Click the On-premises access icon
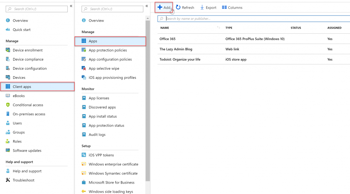The image size is (350, 194). (x=8, y=114)
